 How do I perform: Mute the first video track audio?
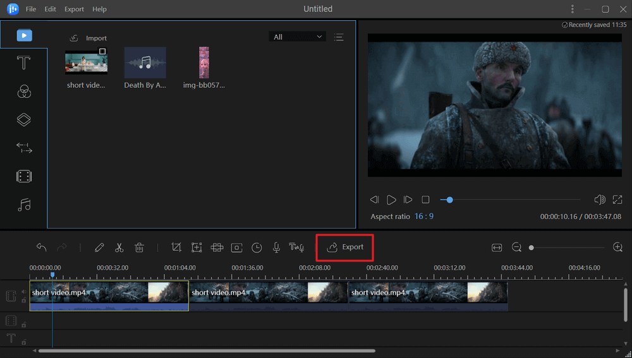[24, 292]
